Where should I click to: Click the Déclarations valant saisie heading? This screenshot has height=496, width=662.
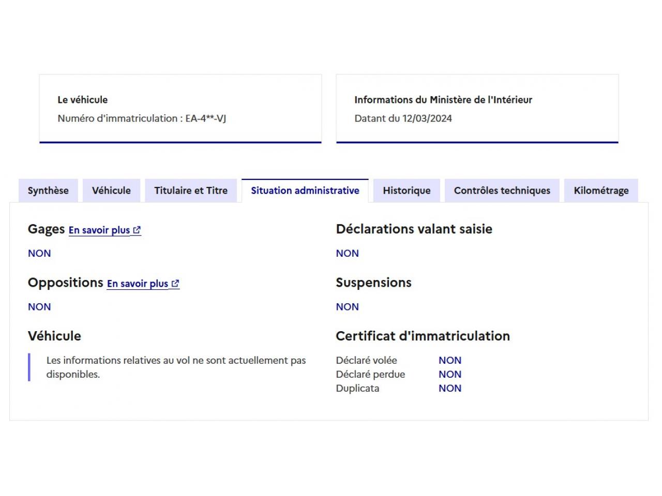pyautogui.click(x=414, y=229)
